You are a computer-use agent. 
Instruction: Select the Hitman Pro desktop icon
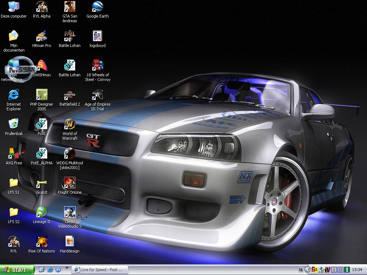coord(42,39)
